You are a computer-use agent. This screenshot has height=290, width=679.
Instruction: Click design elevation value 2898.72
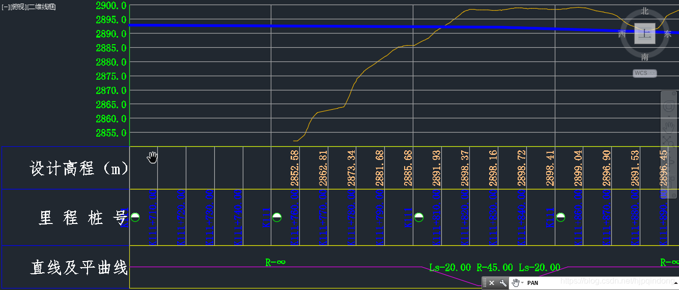[521, 168]
